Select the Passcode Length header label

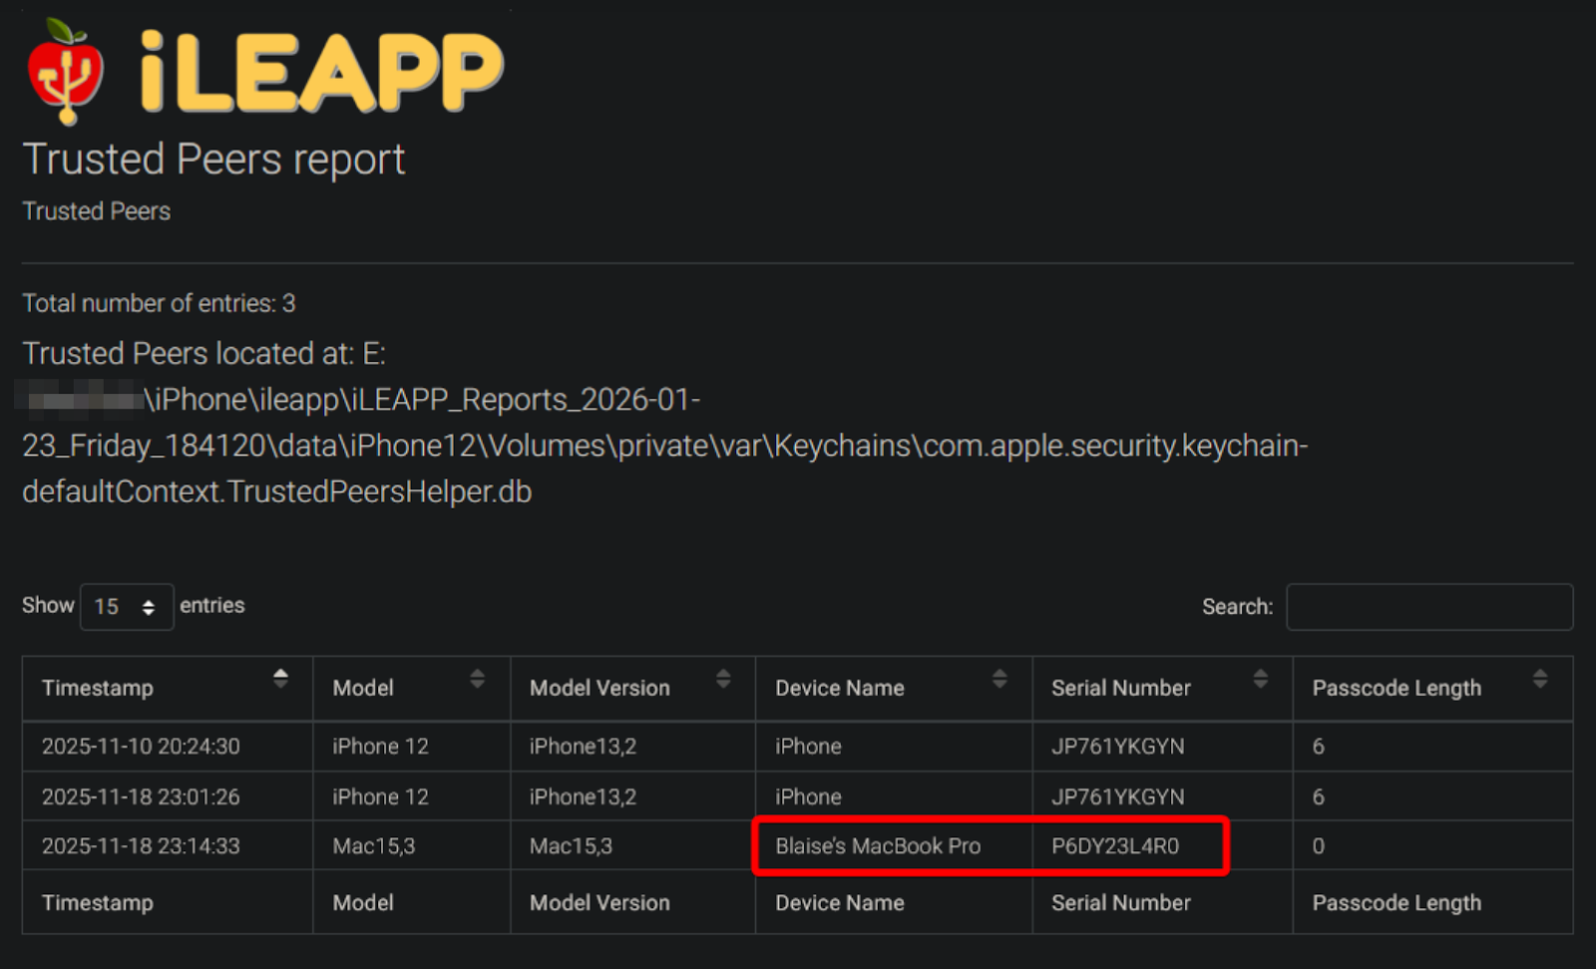coord(1396,688)
